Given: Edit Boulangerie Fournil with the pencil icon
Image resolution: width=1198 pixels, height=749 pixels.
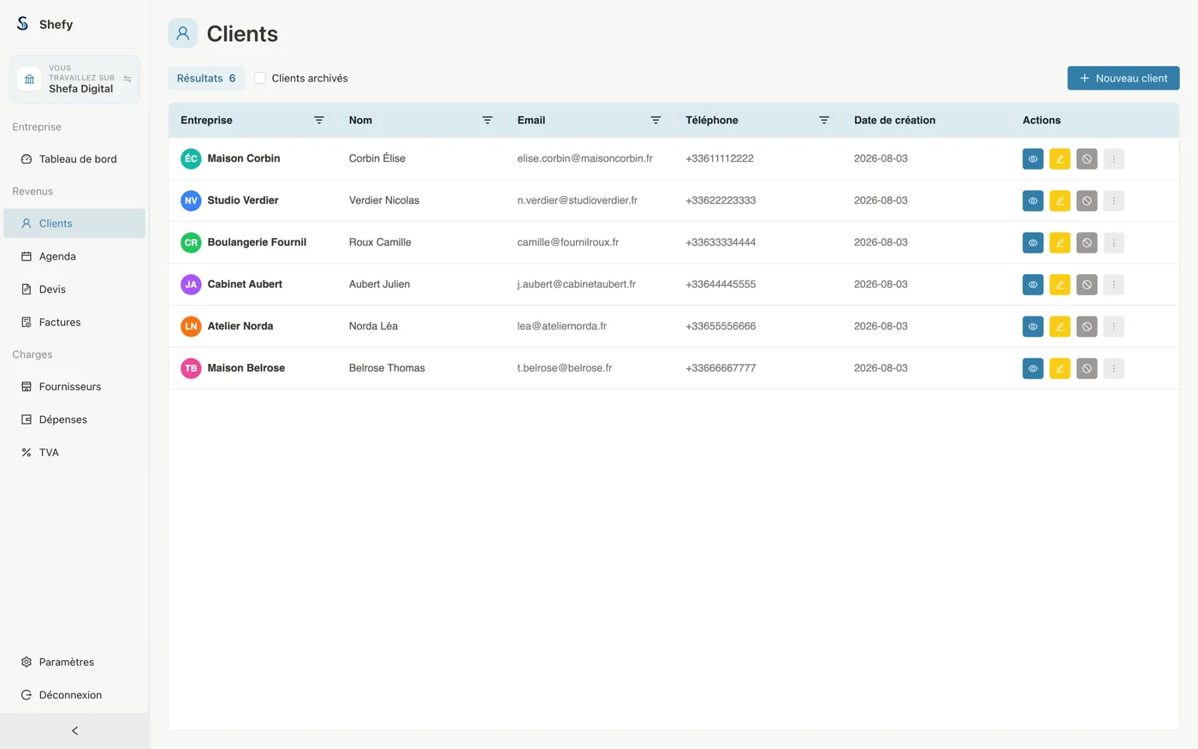Looking at the screenshot, I should tap(1060, 243).
